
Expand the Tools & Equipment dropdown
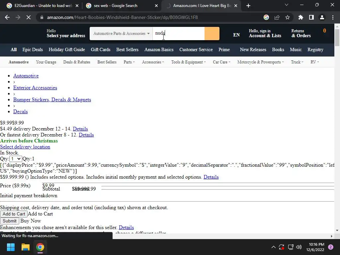189,62
